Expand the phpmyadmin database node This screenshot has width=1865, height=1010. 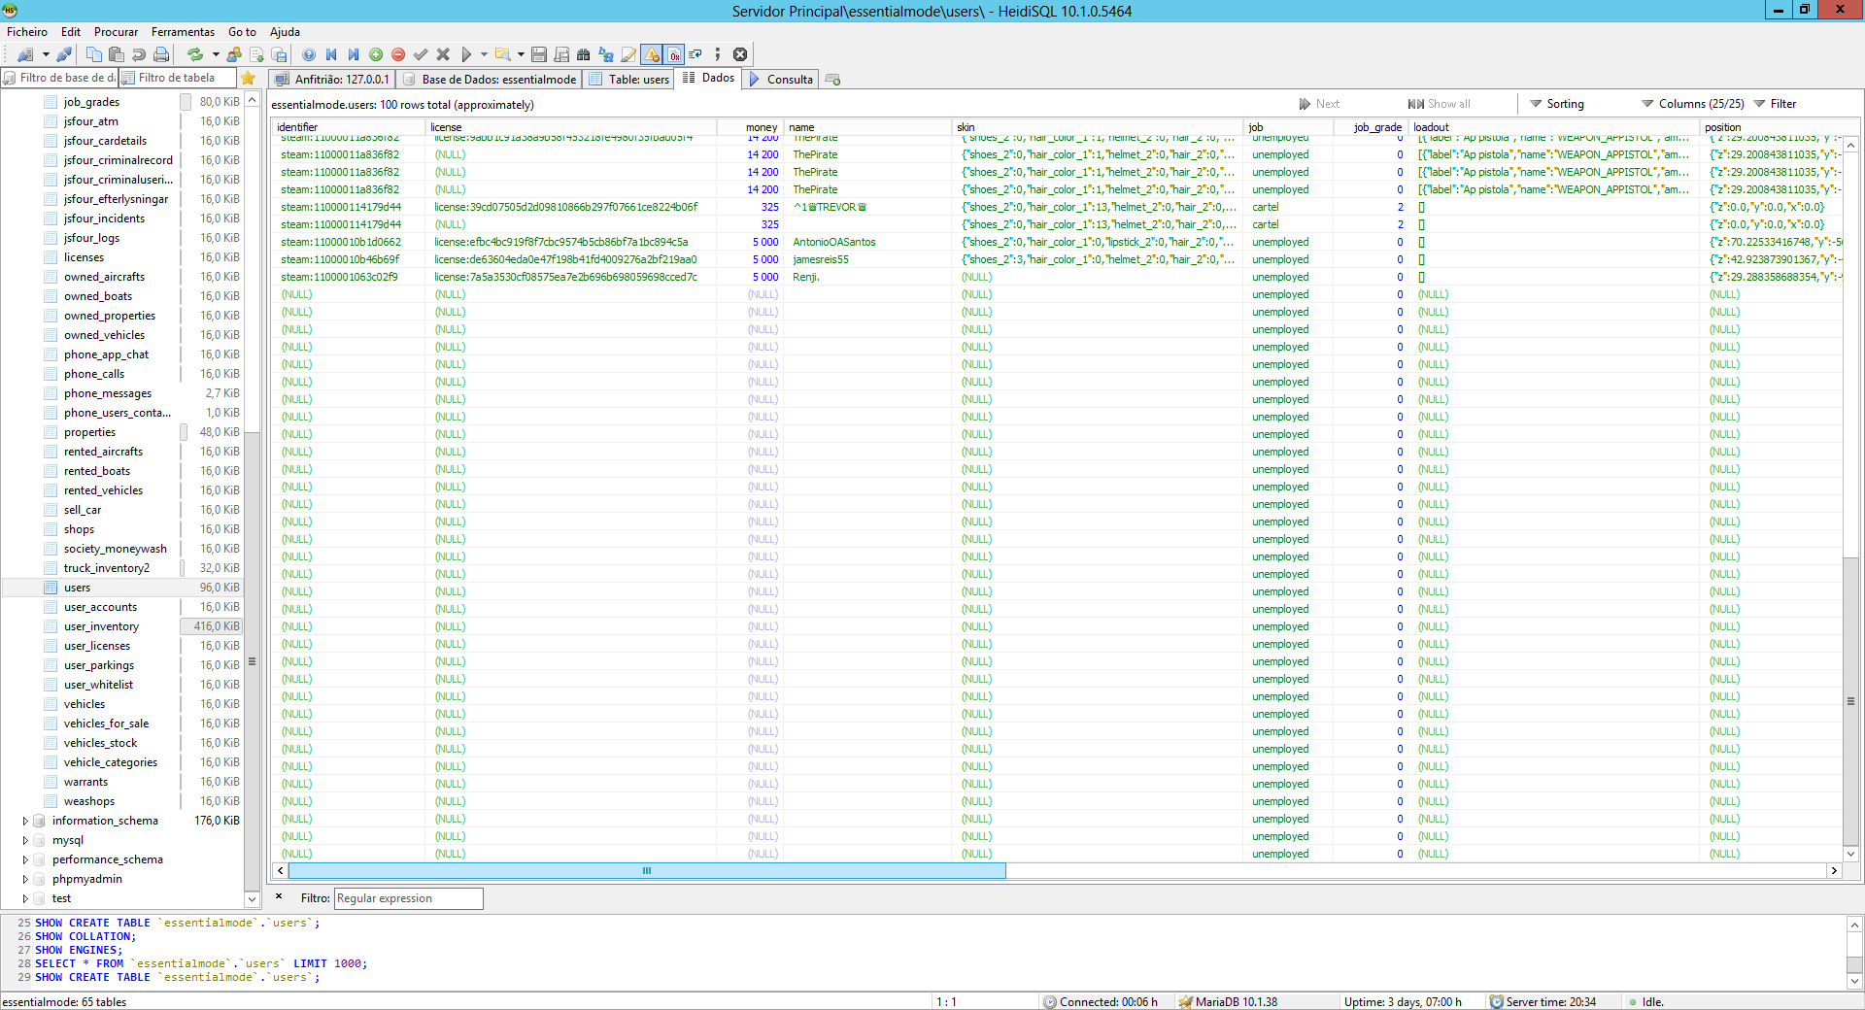pos(25,879)
